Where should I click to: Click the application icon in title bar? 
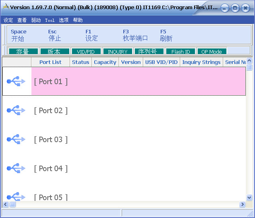tap(6, 7)
